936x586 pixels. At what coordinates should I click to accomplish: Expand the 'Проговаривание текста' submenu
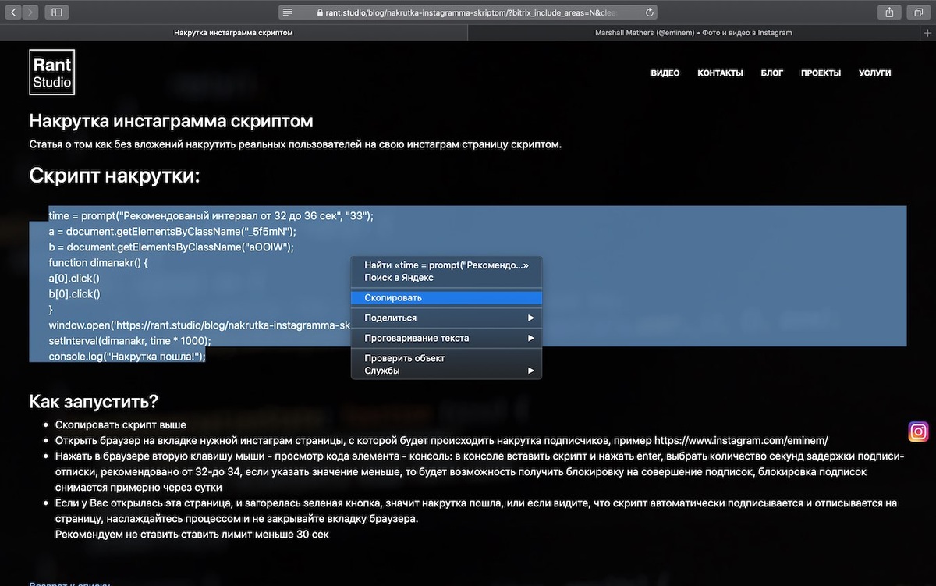tap(446, 339)
